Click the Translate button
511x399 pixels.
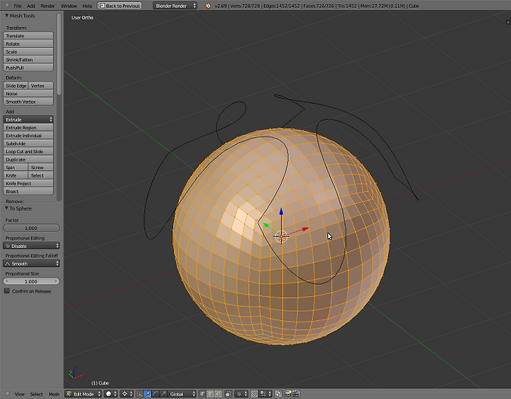[x=28, y=36]
